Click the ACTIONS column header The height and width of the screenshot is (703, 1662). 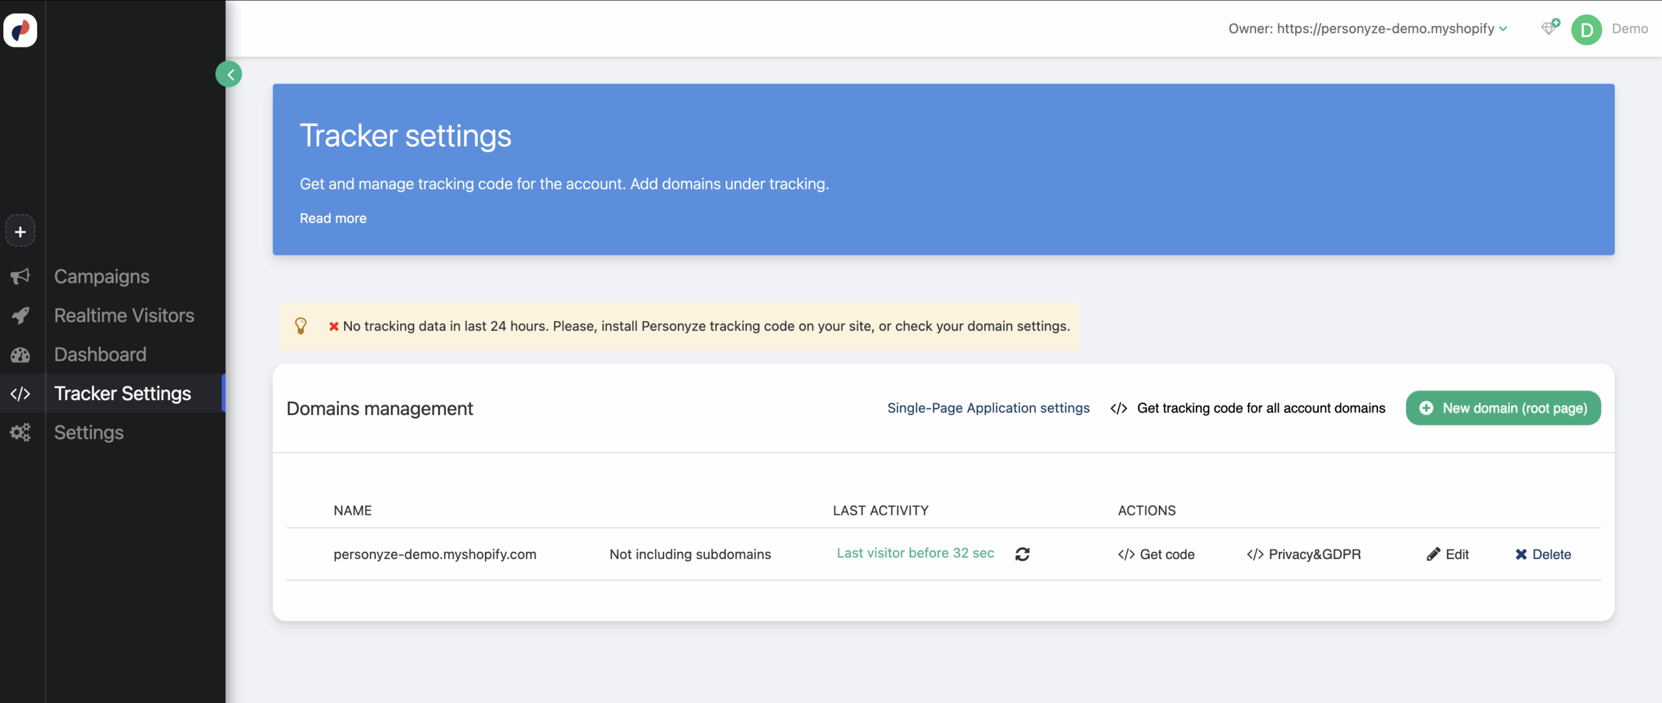tap(1147, 510)
